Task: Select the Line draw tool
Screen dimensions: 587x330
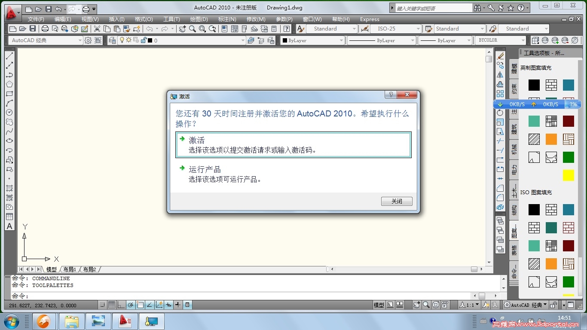Action: click(9, 56)
